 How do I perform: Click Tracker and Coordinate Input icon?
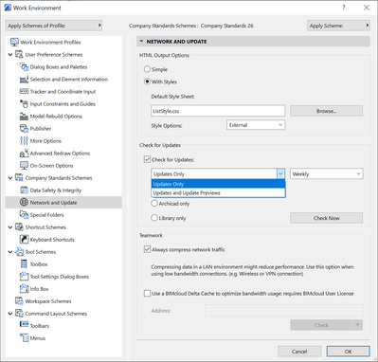(x=24, y=91)
